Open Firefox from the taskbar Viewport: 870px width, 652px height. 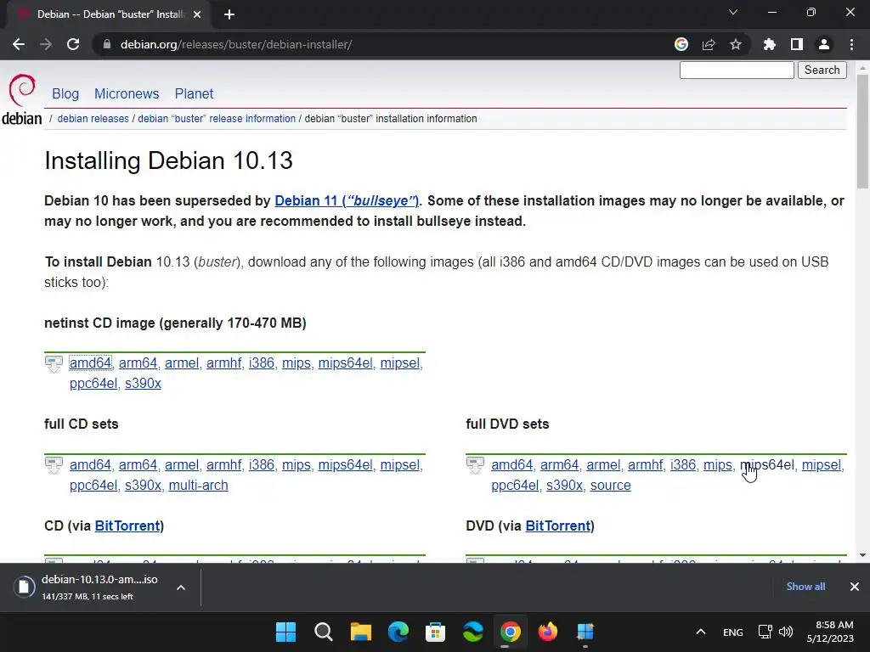(x=548, y=632)
